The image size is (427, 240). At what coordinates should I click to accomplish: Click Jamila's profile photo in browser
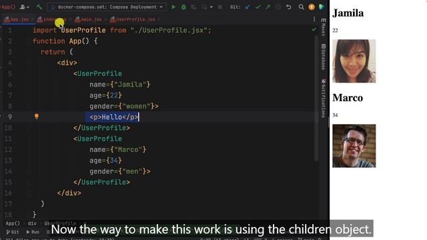pyautogui.click(x=354, y=61)
